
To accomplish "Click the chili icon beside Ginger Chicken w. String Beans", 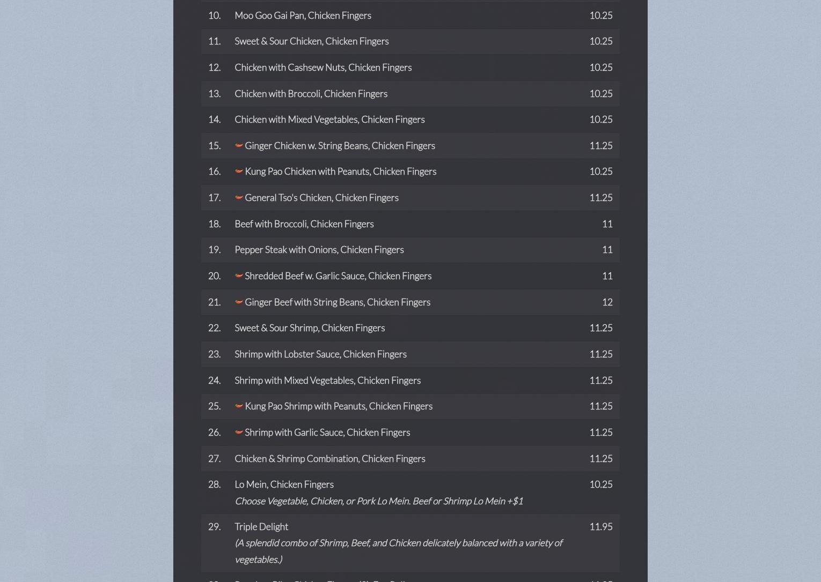I will tap(239, 145).
